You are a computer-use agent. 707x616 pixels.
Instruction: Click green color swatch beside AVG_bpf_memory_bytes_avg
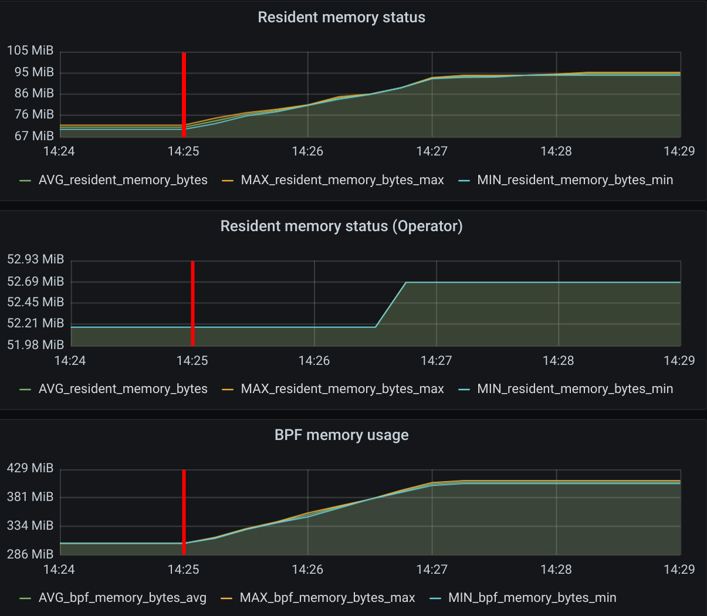point(25,598)
